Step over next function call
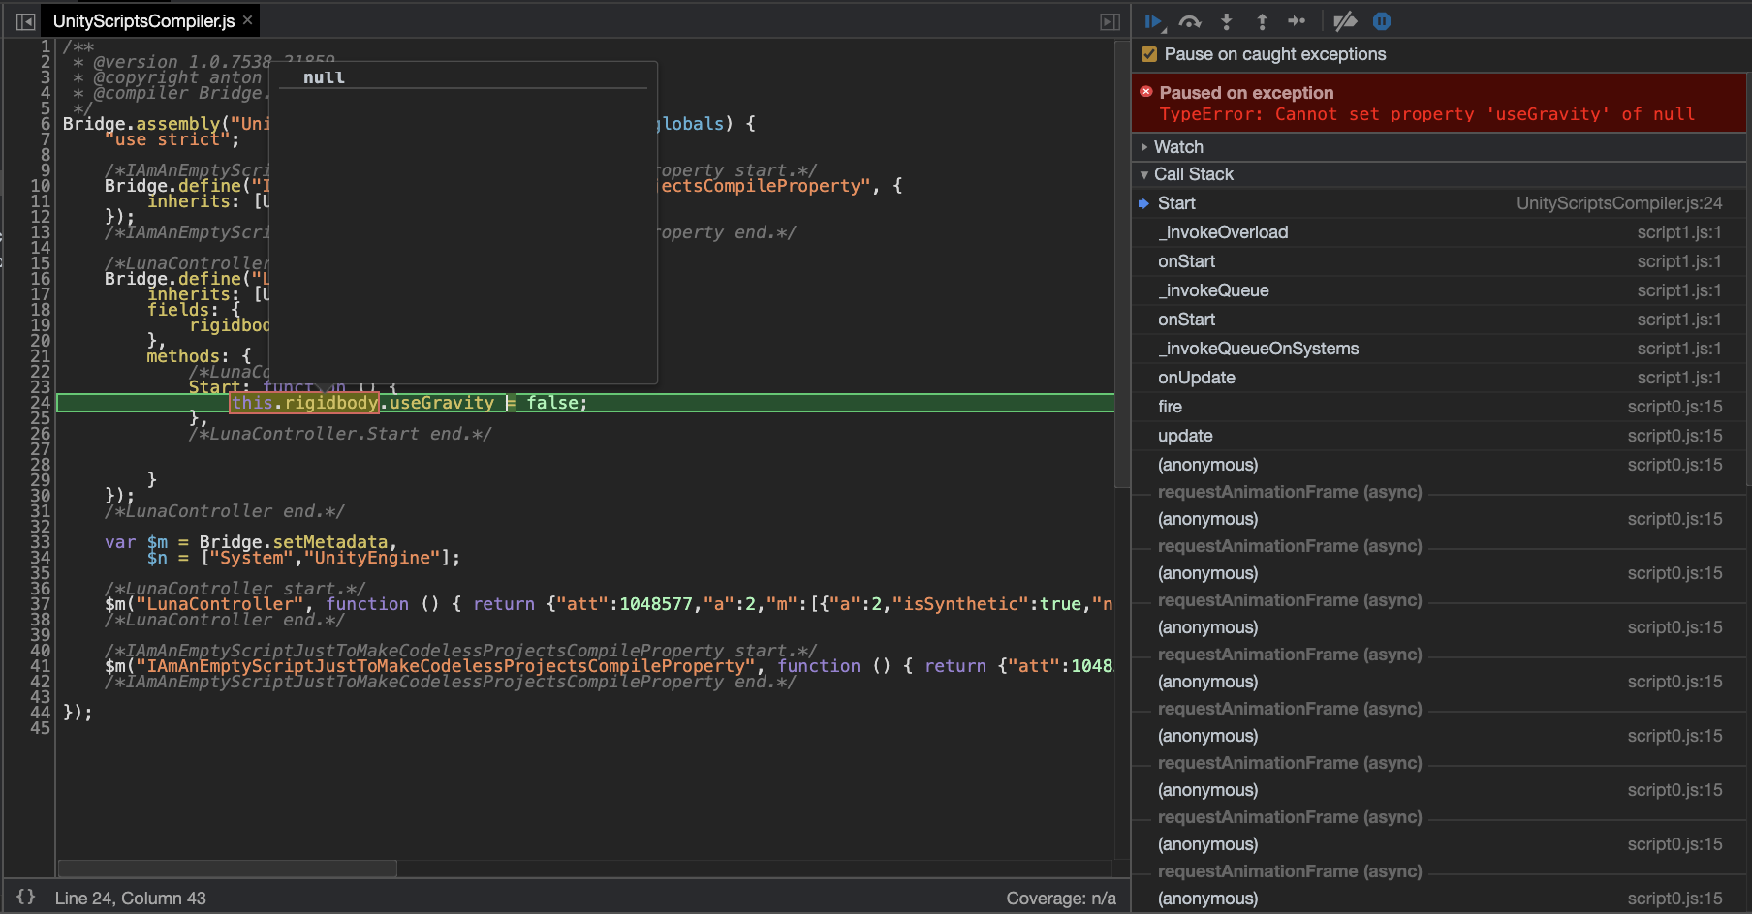Viewport: 1752px width, 914px height. point(1190,21)
